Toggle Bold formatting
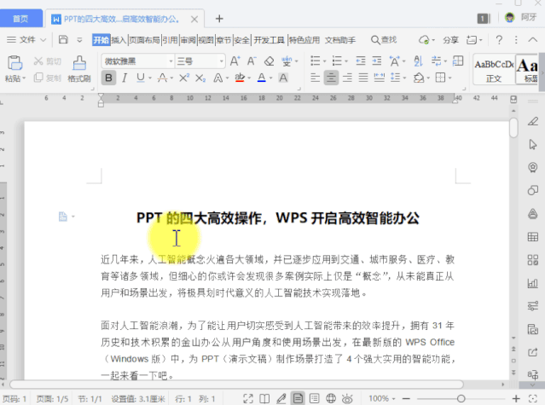545x405 pixels. 109,78
